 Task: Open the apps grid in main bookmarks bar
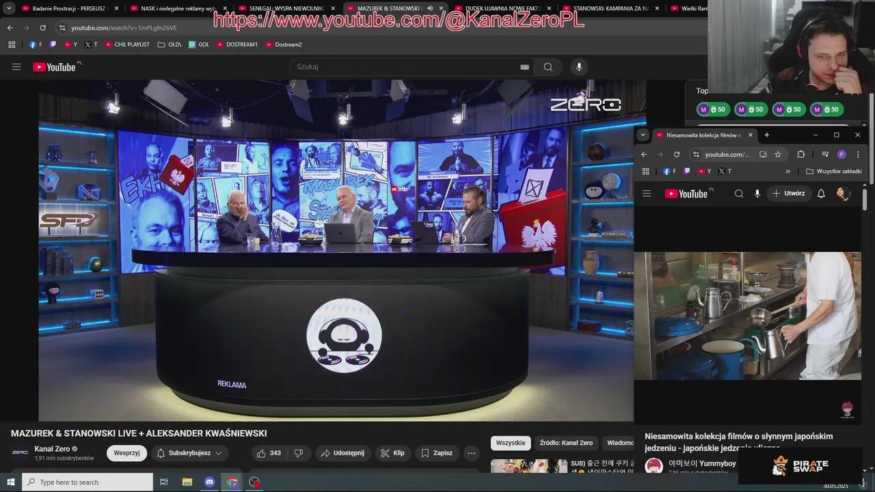coord(12,44)
